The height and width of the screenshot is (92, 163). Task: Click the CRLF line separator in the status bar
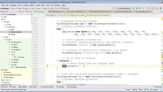point(141,90)
